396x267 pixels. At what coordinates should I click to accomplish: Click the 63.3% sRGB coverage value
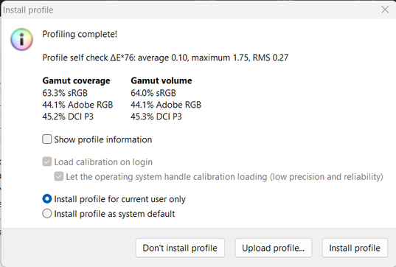[65, 93]
